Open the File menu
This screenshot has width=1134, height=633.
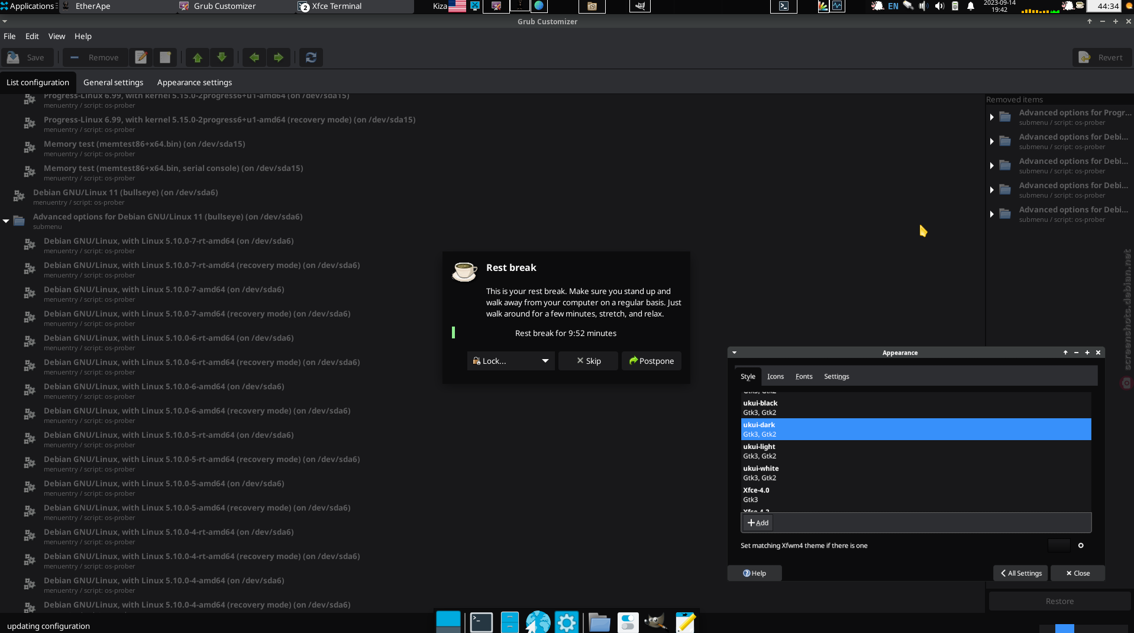(x=9, y=36)
